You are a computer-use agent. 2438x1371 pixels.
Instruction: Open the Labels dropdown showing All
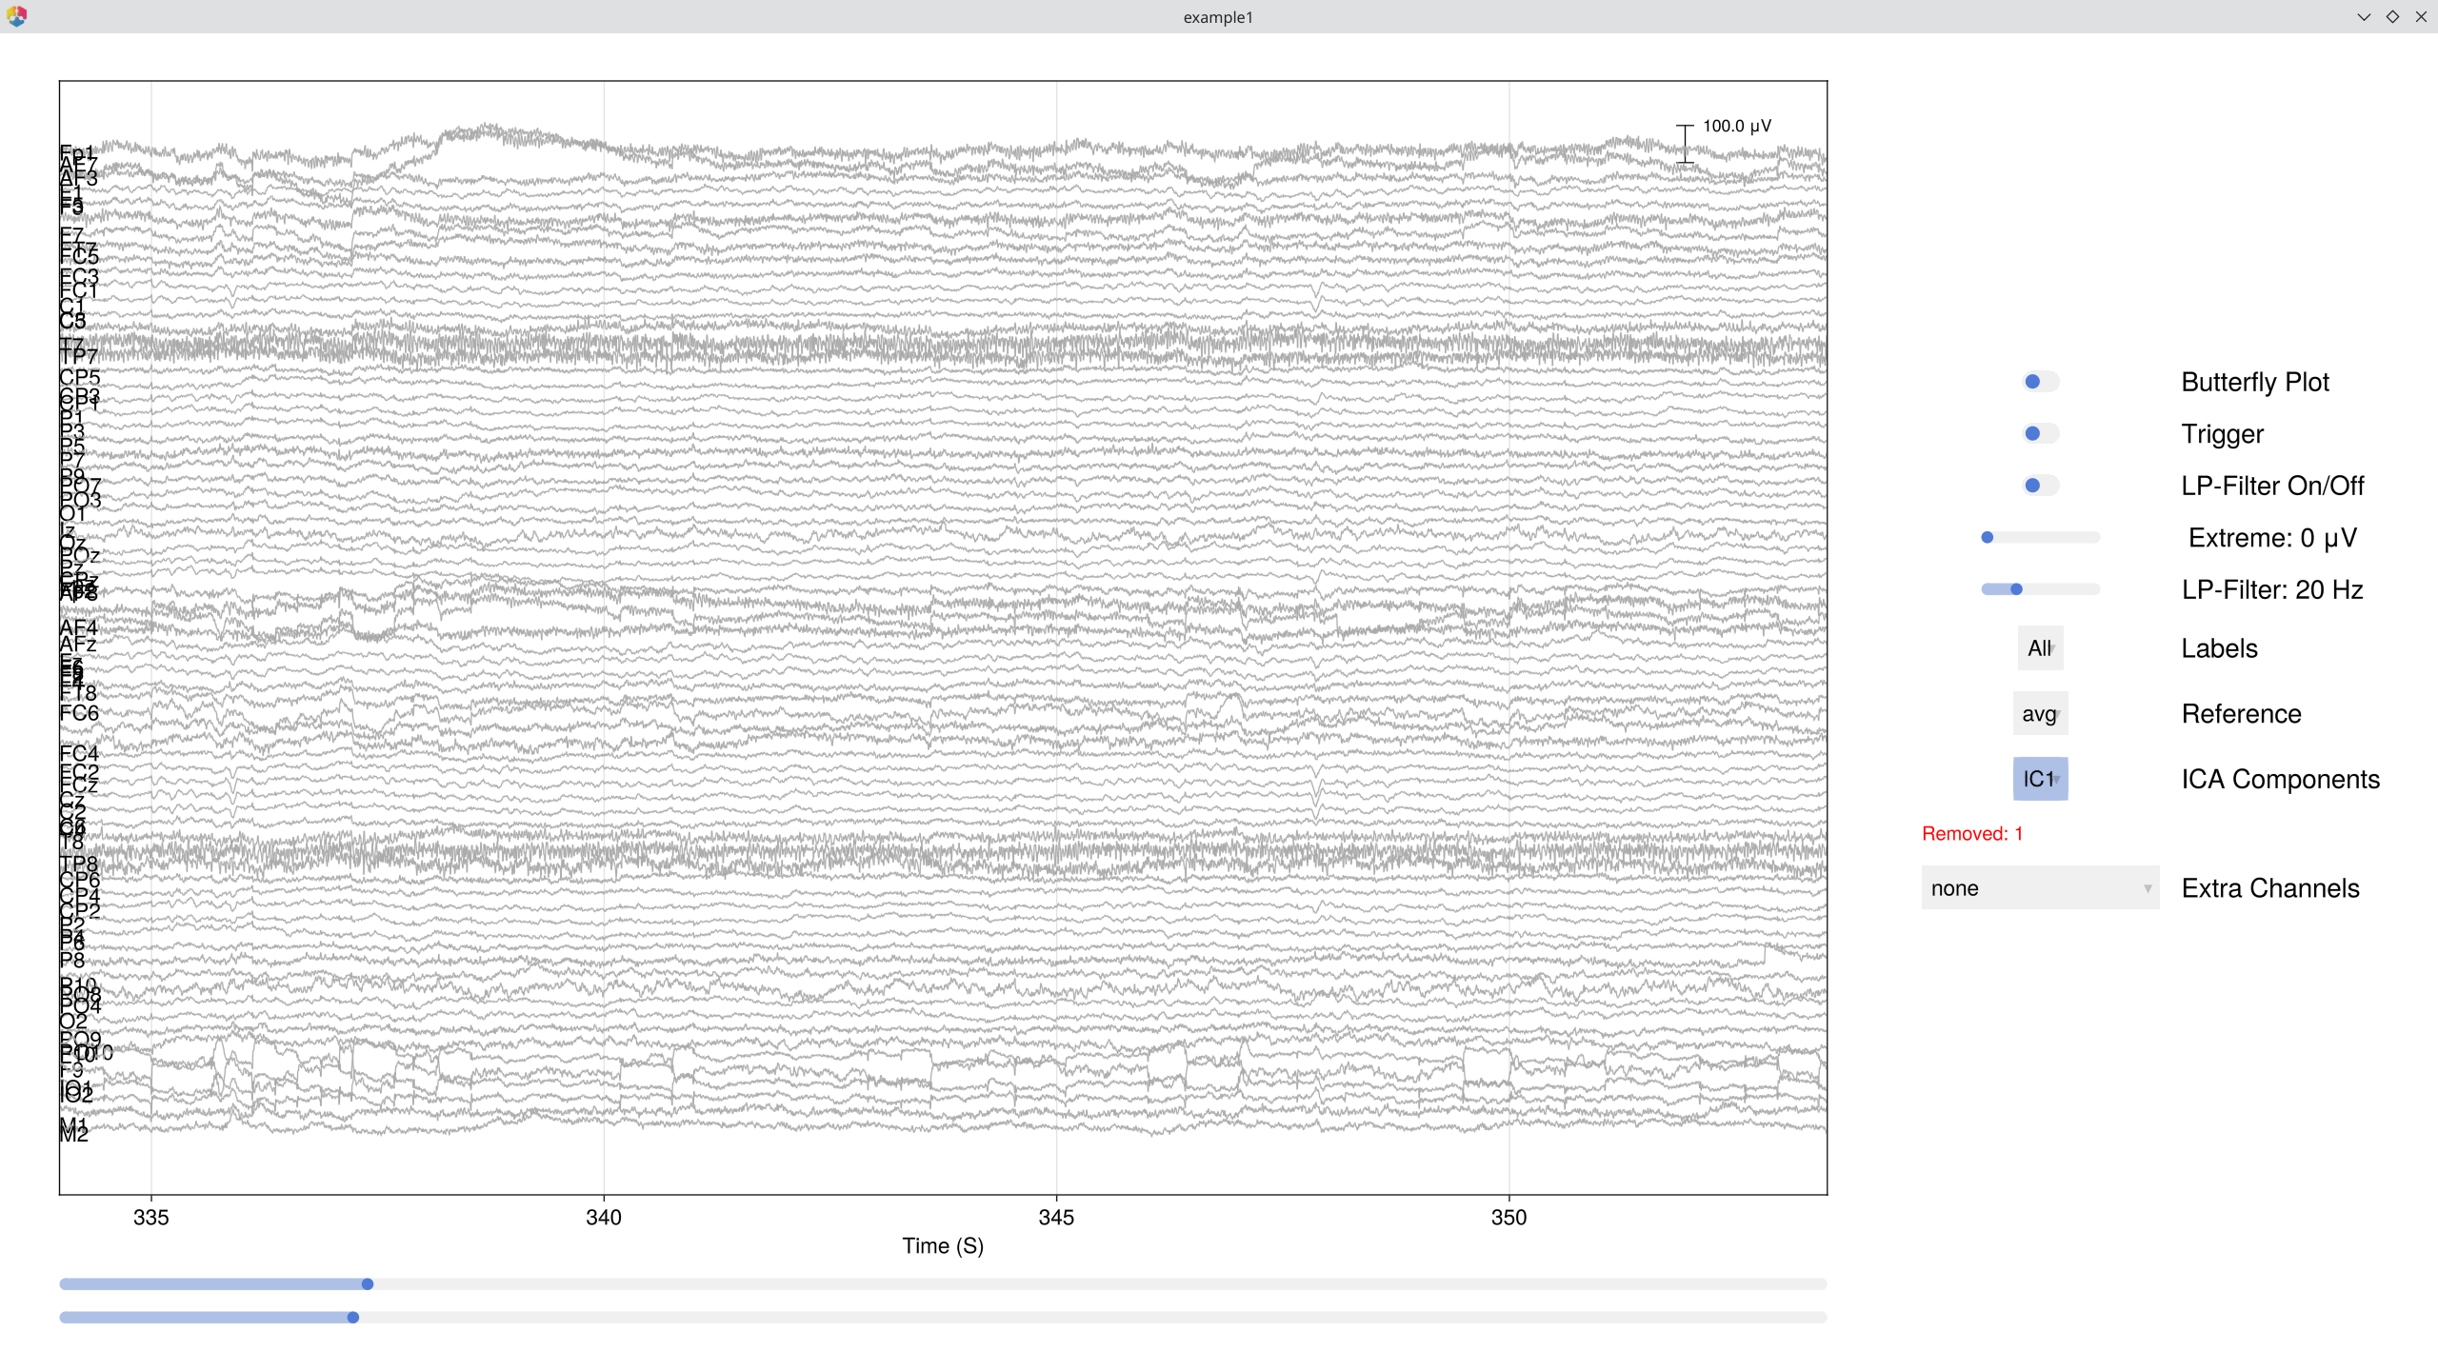click(2040, 648)
